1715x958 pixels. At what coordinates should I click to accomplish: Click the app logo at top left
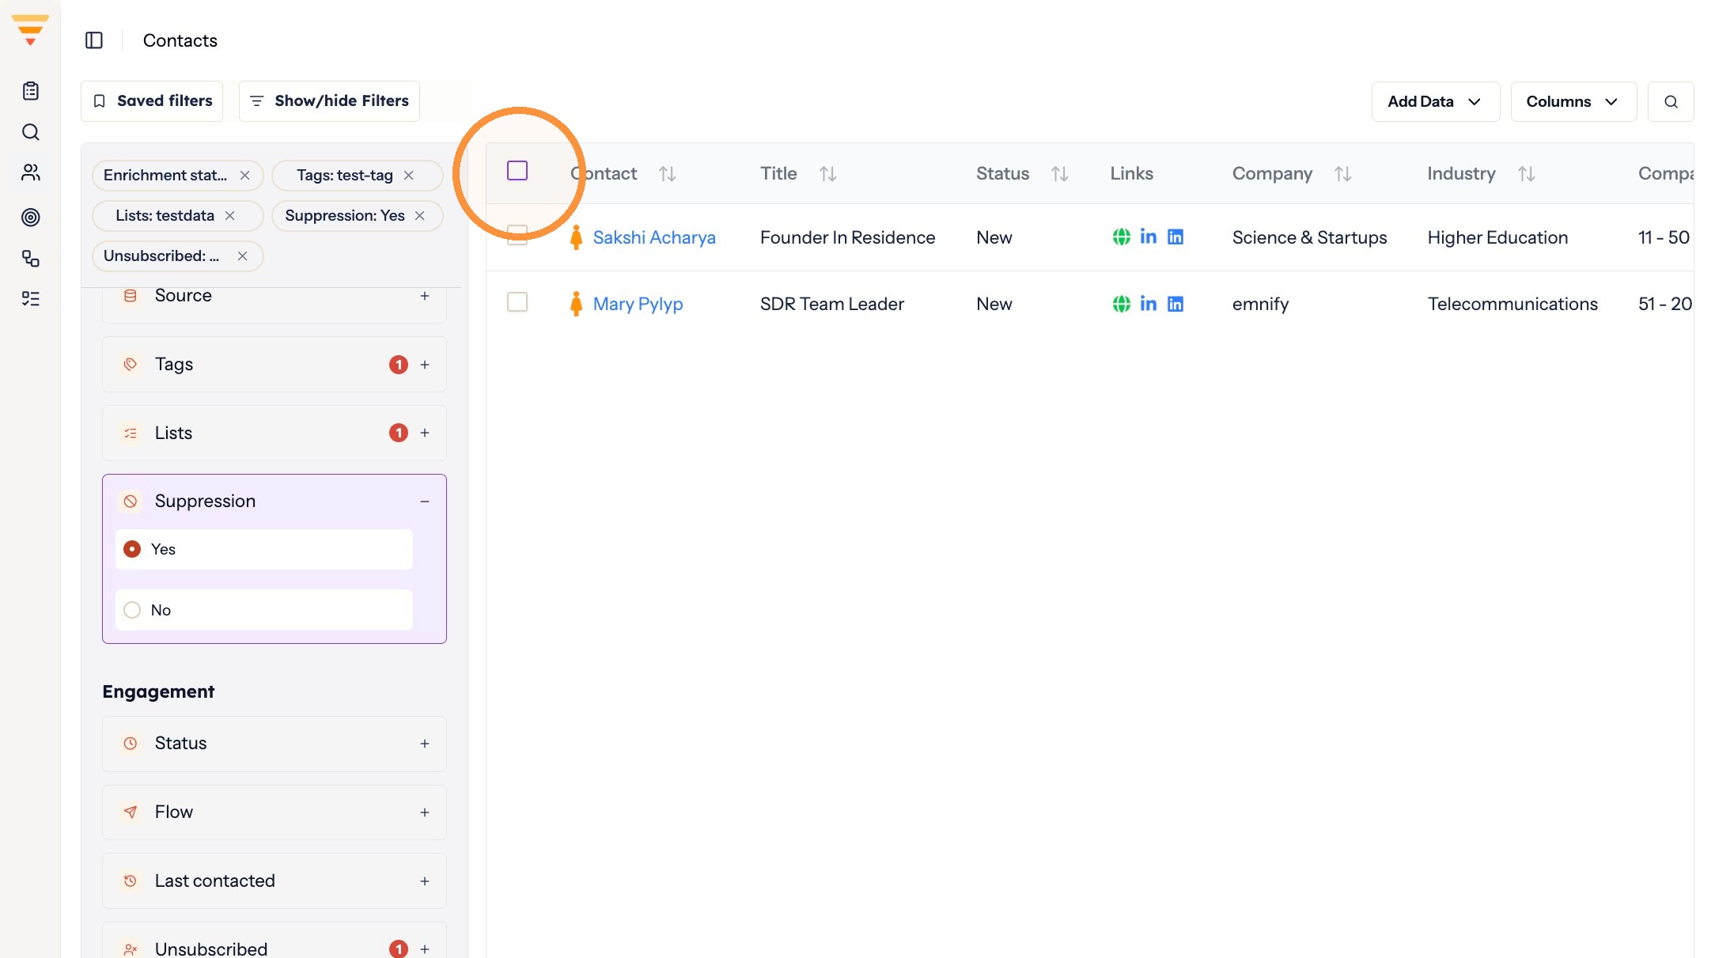click(30, 30)
